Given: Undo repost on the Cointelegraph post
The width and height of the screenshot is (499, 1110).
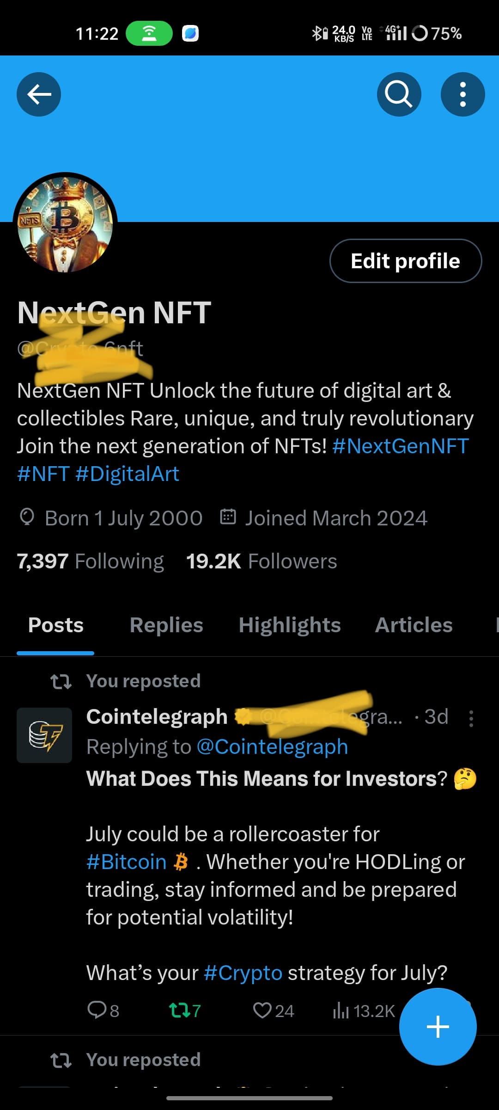Looking at the screenshot, I should tap(180, 1011).
